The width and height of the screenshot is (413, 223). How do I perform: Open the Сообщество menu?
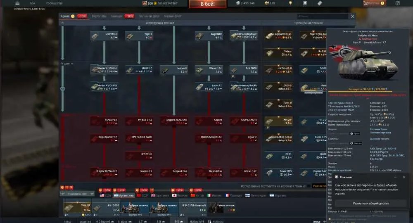click(x=54, y=3)
